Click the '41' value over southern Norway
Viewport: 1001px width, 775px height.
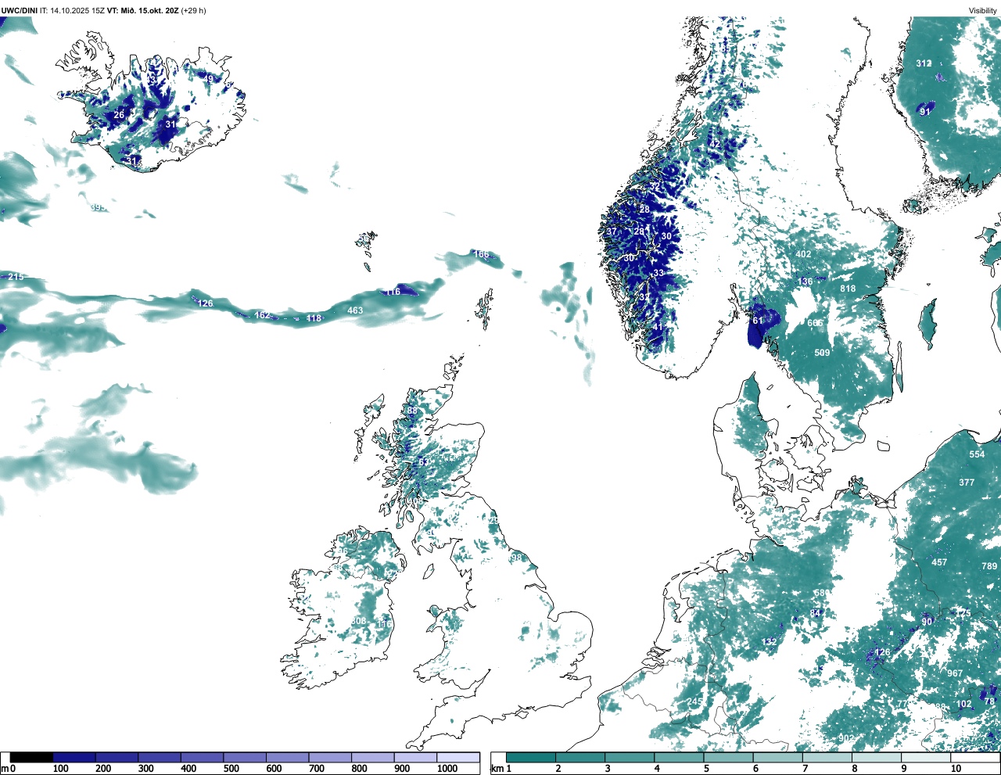[x=658, y=327]
